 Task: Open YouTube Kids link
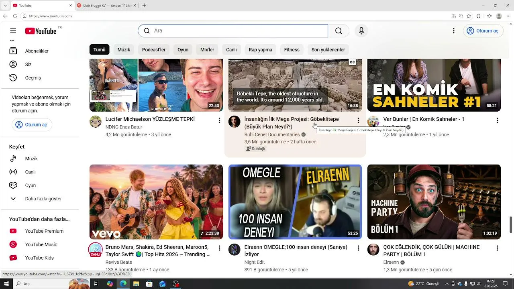pyautogui.click(x=40, y=258)
